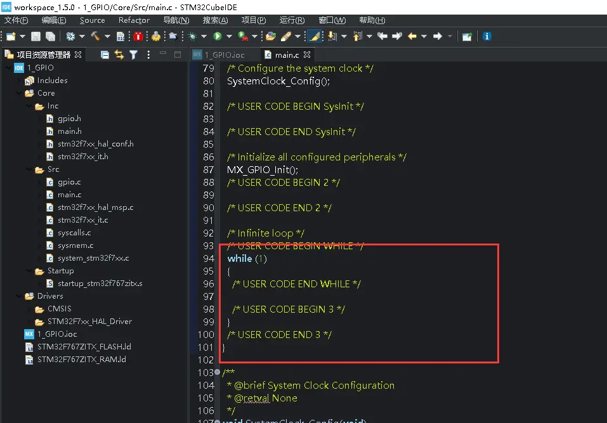Open the Refactor menu

134,20
